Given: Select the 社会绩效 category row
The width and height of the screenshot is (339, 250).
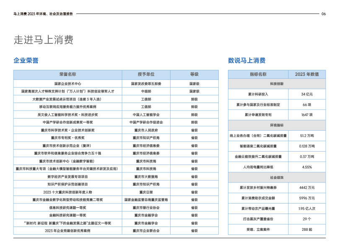Looking at the screenshot, I should point(277,178).
